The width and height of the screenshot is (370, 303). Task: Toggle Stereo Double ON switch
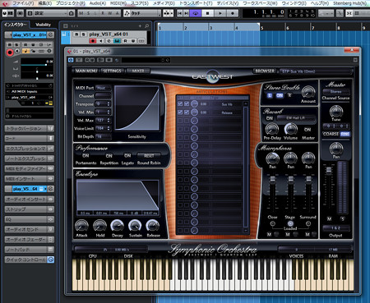tap(280, 95)
